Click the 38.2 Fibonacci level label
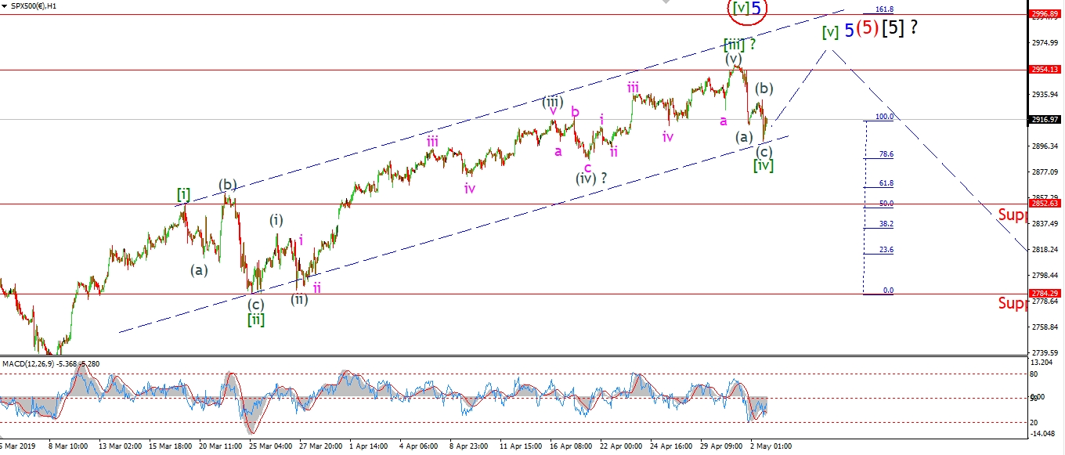The width and height of the screenshot is (1065, 455). (x=886, y=223)
